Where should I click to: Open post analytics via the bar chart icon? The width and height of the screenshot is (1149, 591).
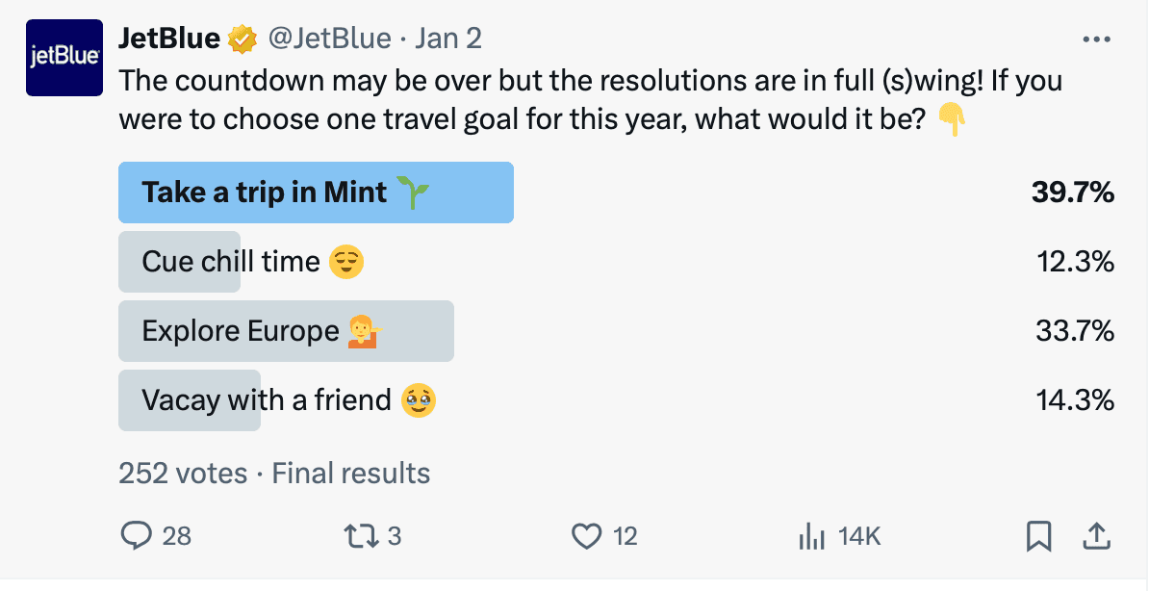point(812,535)
